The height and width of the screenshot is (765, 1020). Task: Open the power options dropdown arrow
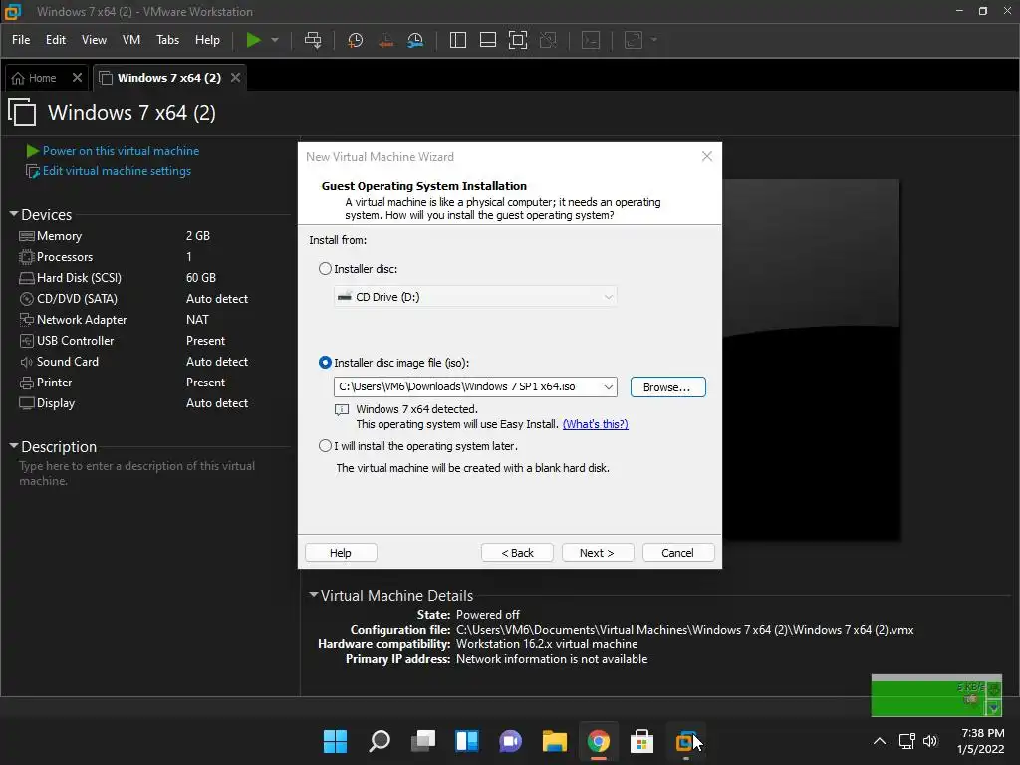tap(275, 40)
